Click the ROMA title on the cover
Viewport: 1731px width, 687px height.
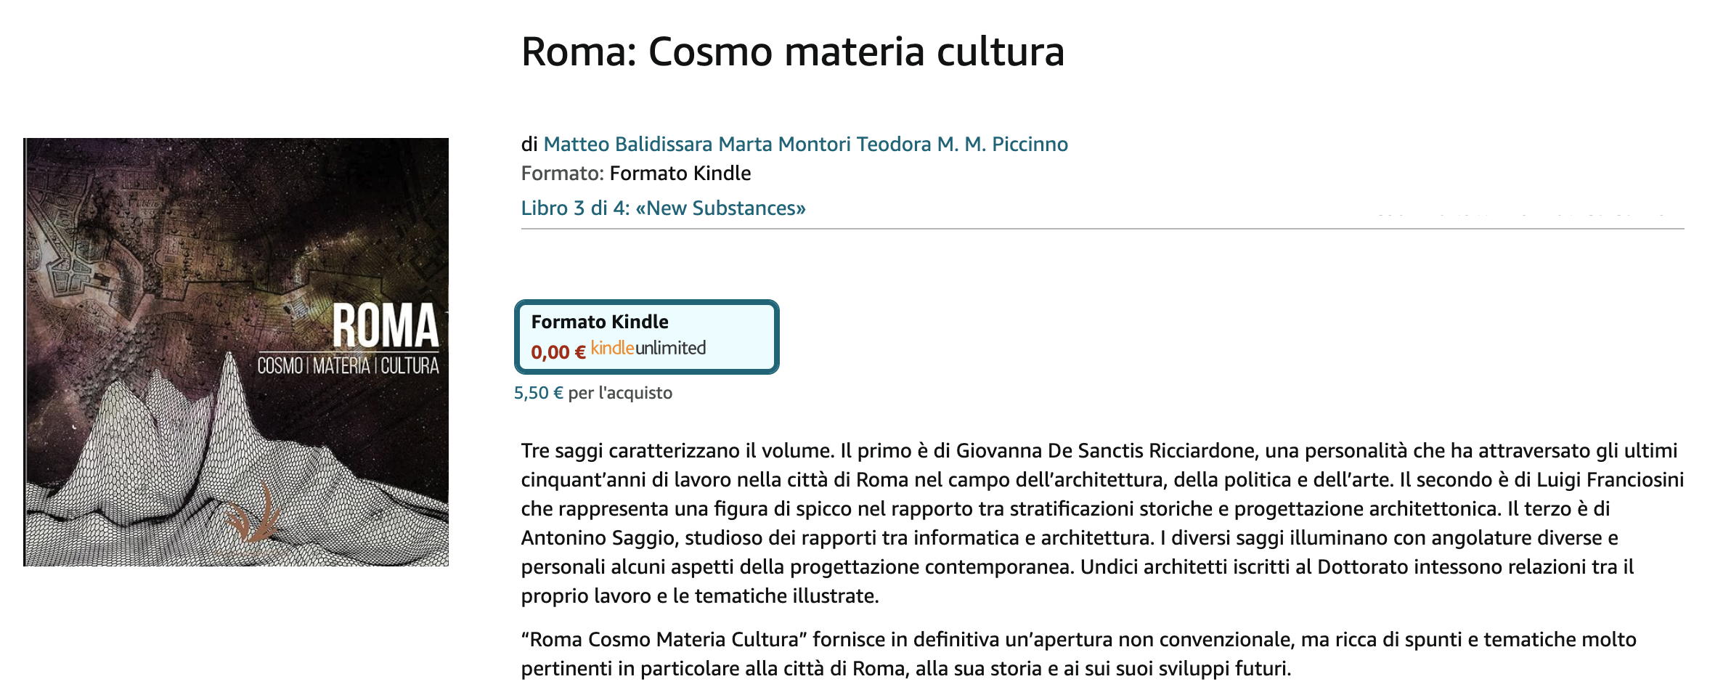[386, 326]
